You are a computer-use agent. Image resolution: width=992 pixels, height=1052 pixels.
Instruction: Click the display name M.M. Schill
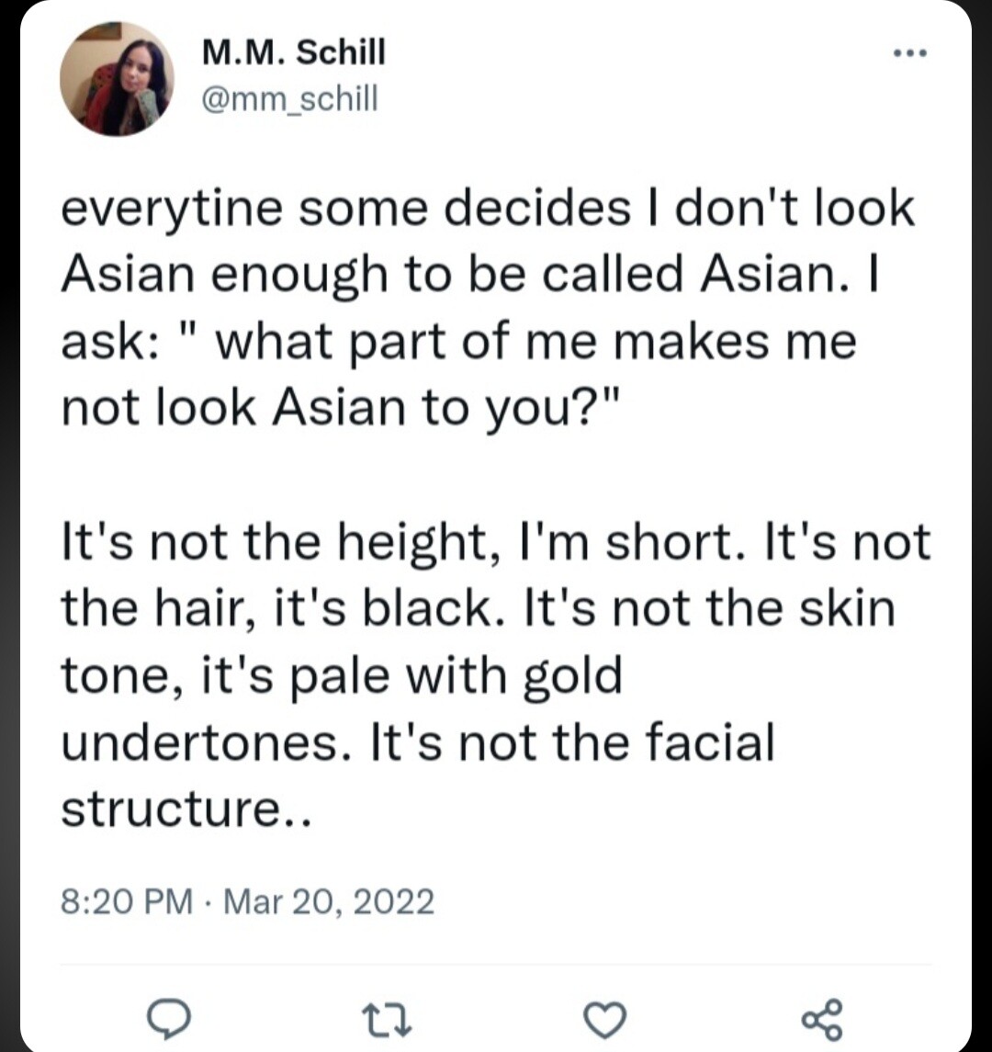tap(294, 54)
